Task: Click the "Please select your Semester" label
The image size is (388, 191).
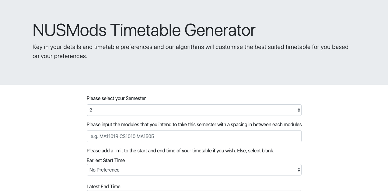Action: pyautogui.click(x=116, y=98)
